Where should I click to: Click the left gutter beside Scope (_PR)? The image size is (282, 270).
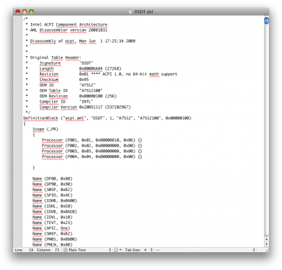(x=18, y=129)
